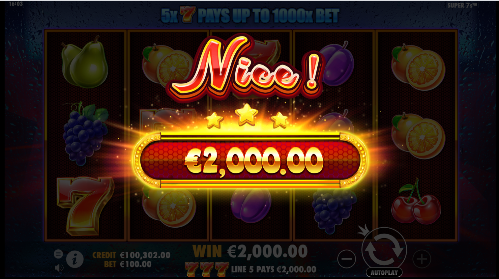Click the bet amount €100.00
The height and width of the screenshot is (279, 499).
(136, 264)
